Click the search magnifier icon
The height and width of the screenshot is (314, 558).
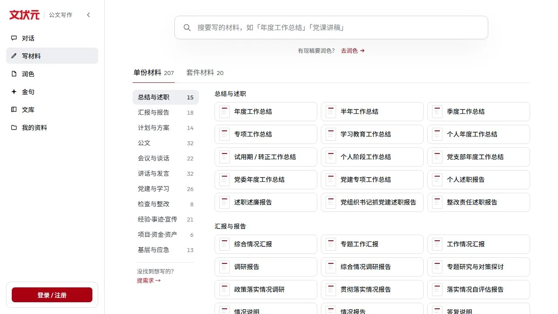pos(187,27)
